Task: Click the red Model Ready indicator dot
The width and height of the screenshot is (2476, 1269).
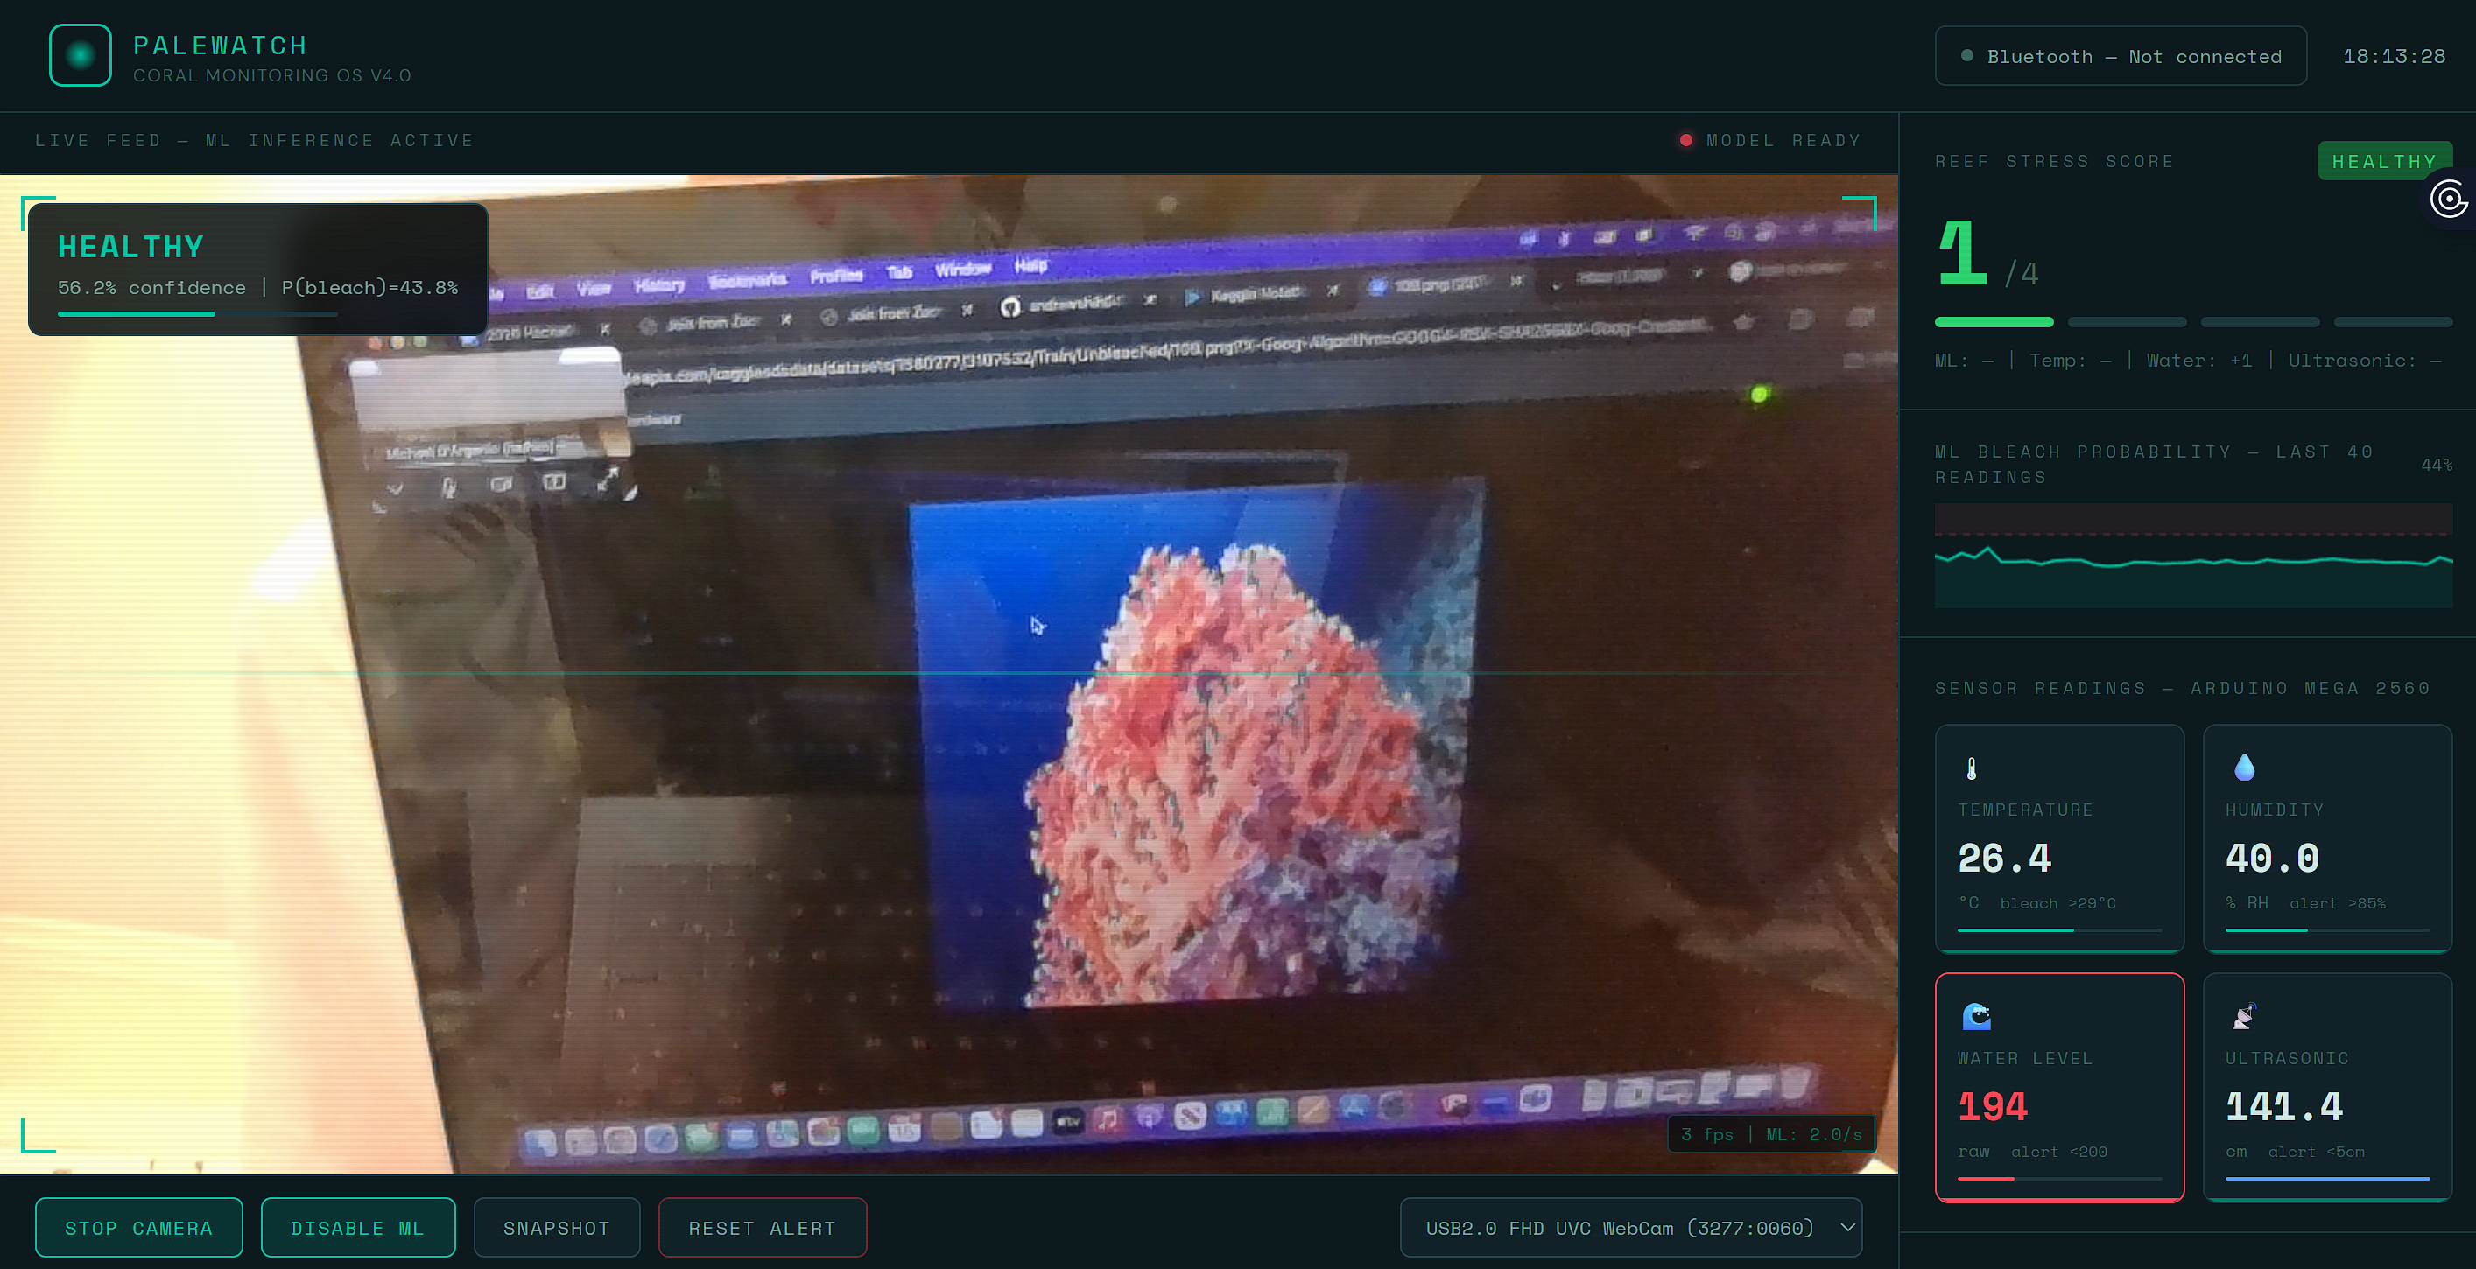Action: (x=1686, y=140)
